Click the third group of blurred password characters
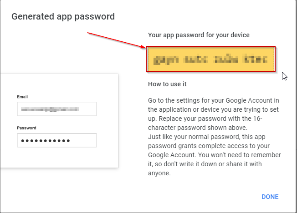297x213 pixels. 226,59
